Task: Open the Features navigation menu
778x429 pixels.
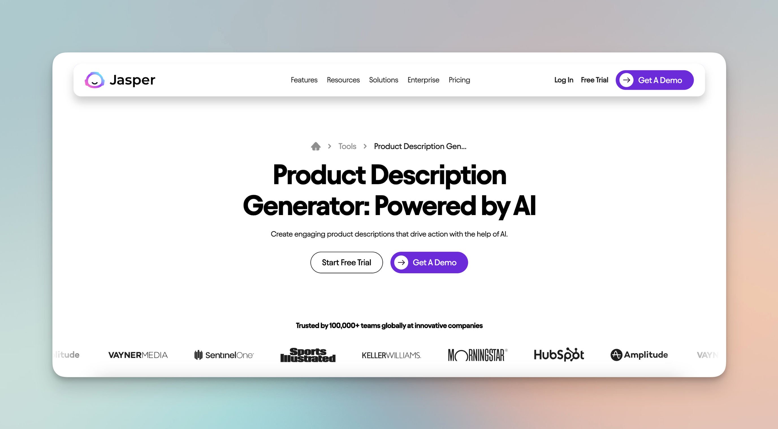Action: tap(304, 80)
